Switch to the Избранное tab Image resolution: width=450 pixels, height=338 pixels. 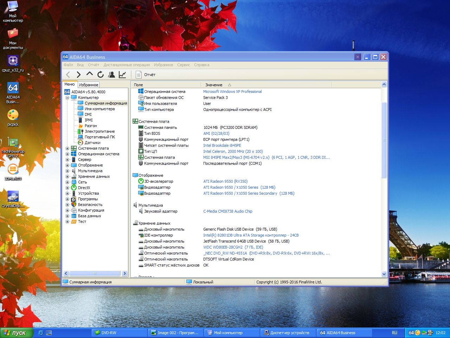[89, 85]
